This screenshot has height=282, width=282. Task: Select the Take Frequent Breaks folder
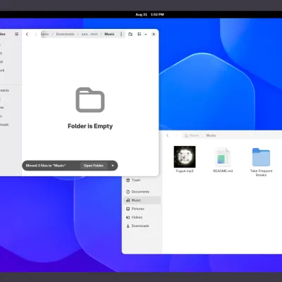[x=261, y=157]
